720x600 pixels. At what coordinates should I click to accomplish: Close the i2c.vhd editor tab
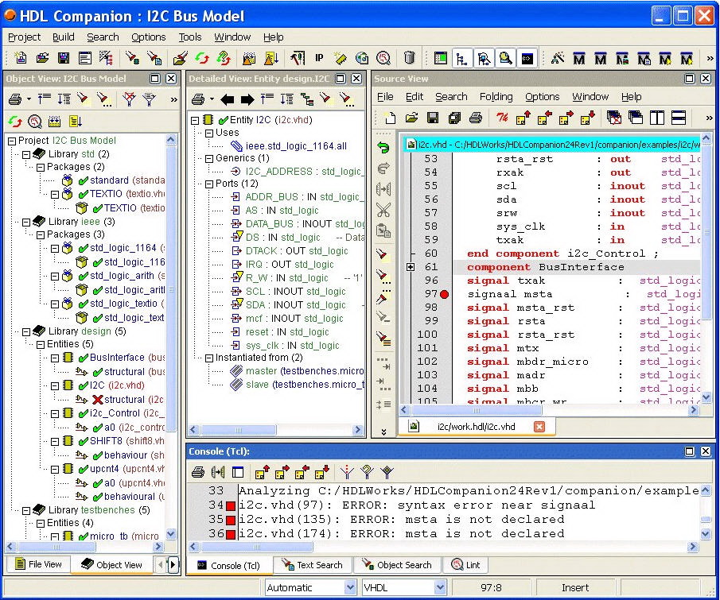[539, 427]
